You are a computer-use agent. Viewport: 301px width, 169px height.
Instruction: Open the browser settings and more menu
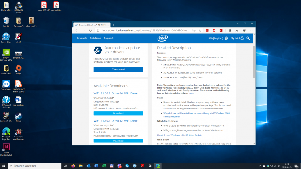(251, 30)
